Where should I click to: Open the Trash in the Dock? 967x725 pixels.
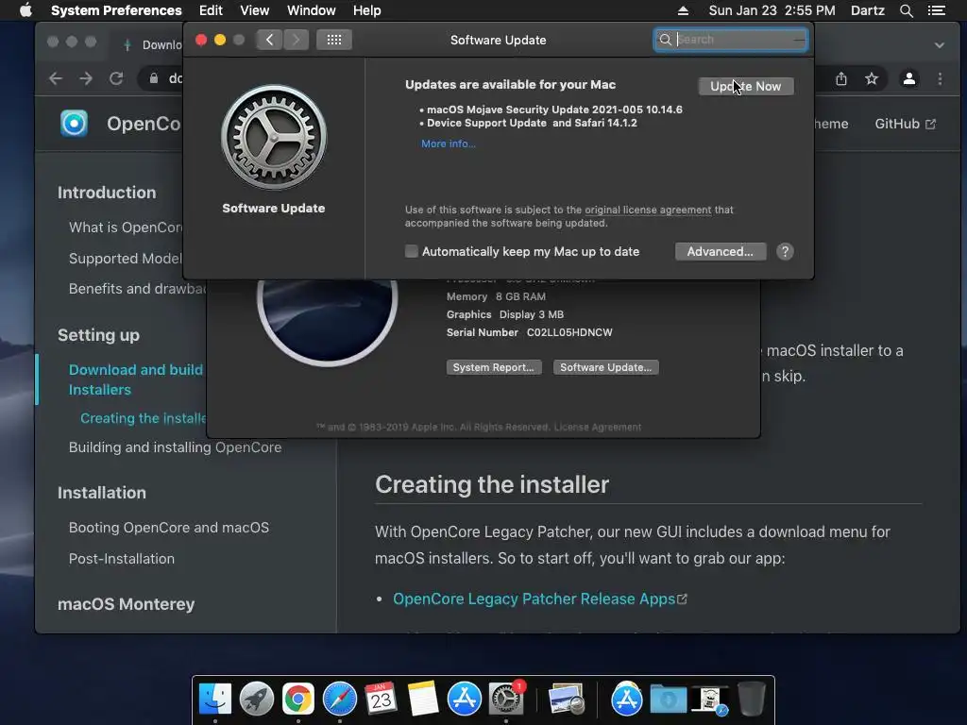tap(751, 700)
